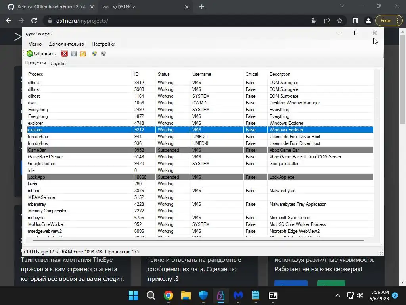Switch to the Службы tab
The image size is (406, 305).
pos(58,64)
